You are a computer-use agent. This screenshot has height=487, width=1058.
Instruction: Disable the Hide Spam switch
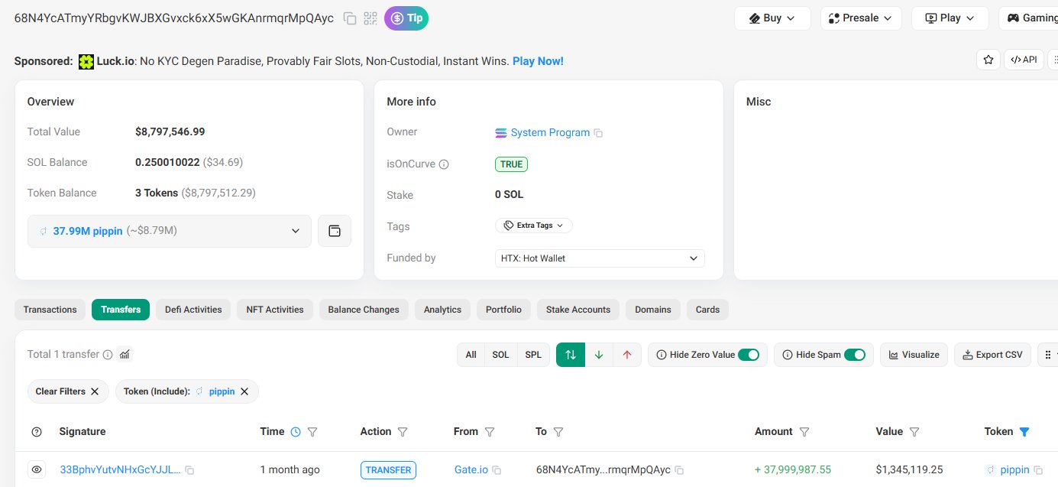[x=855, y=355]
